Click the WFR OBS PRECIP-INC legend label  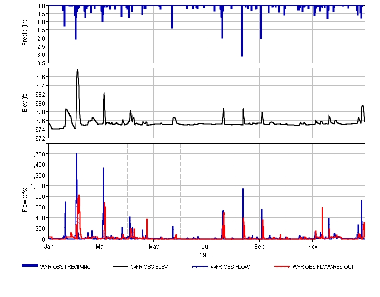click(65, 267)
